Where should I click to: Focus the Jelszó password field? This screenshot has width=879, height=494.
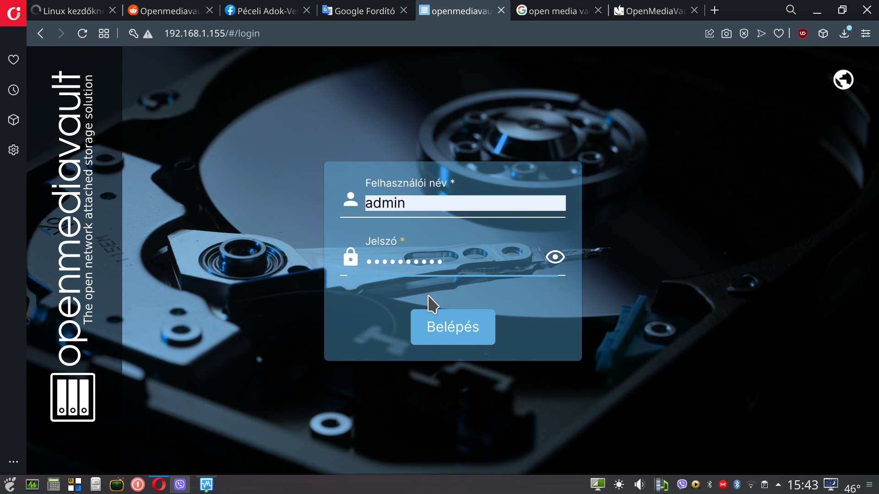453,261
